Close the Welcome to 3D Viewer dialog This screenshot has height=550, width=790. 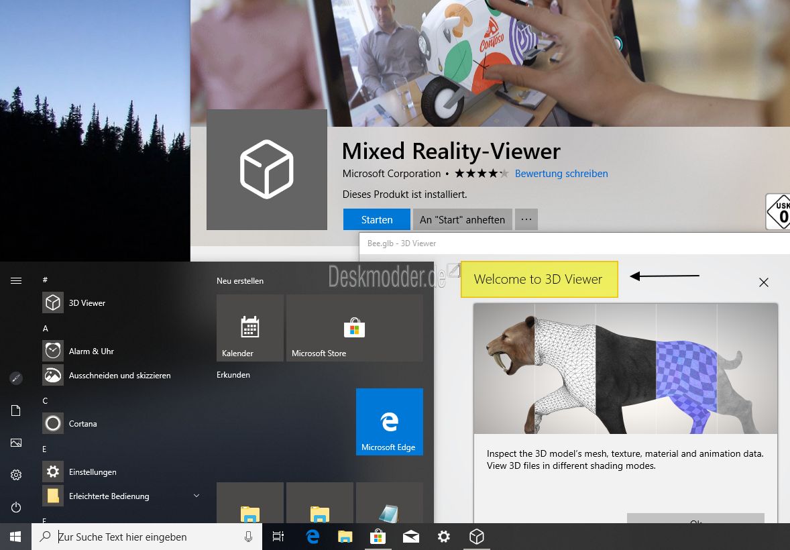point(764,282)
